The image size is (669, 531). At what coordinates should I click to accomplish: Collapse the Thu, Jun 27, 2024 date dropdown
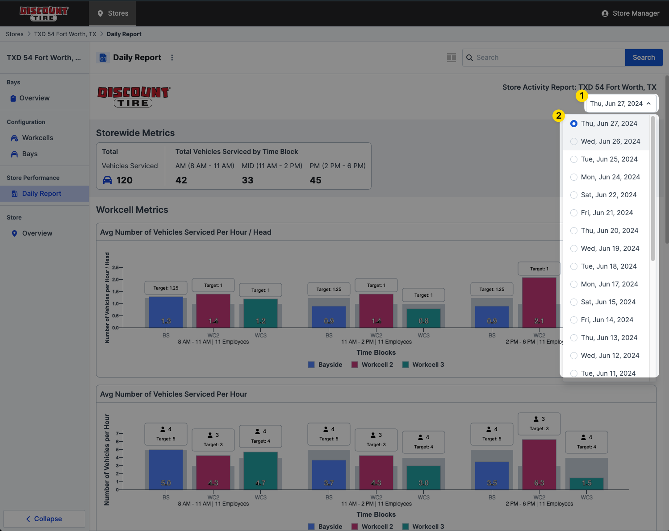click(621, 104)
